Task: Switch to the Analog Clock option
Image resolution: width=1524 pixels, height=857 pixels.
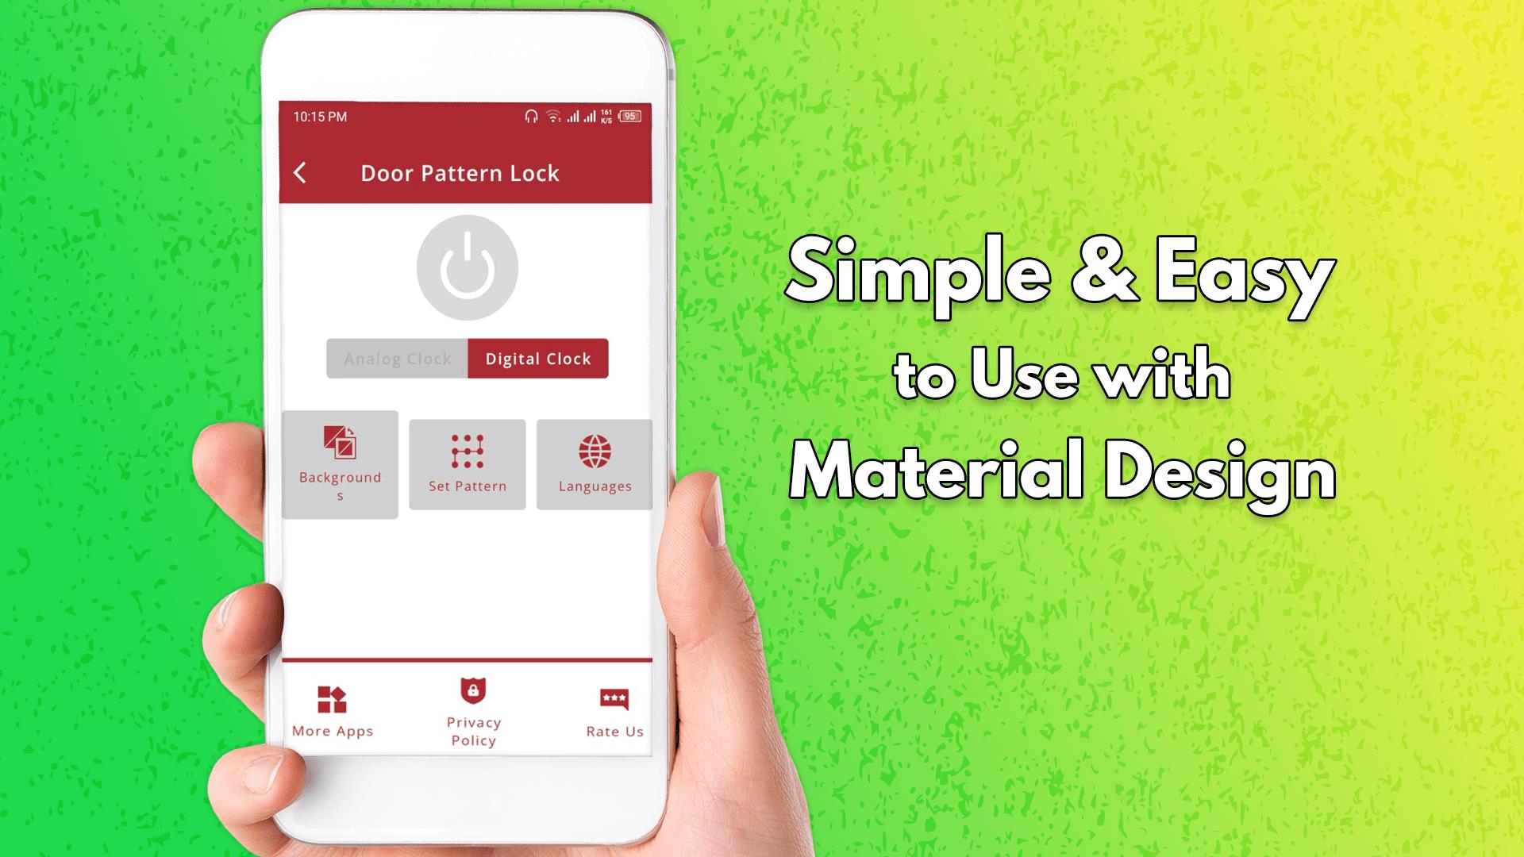Action: 398,358
